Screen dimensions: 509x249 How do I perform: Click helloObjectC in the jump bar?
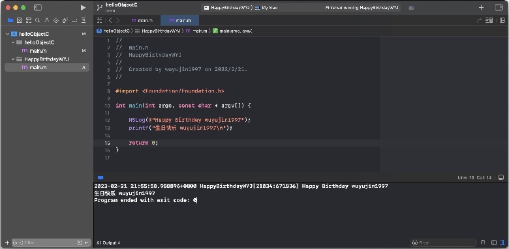point(114,31)
